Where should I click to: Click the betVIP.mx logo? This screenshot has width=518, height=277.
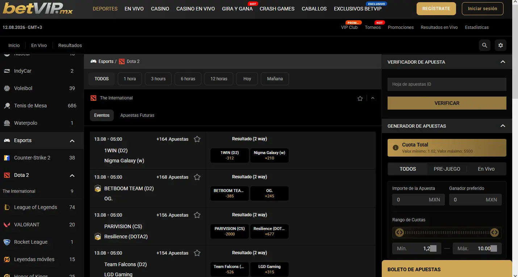coord(38,8)
